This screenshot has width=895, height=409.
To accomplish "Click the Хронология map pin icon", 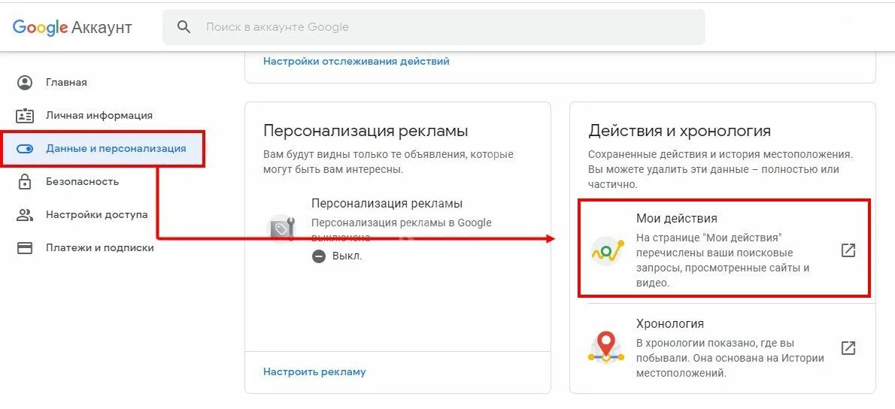I will [x=606, y=348].
